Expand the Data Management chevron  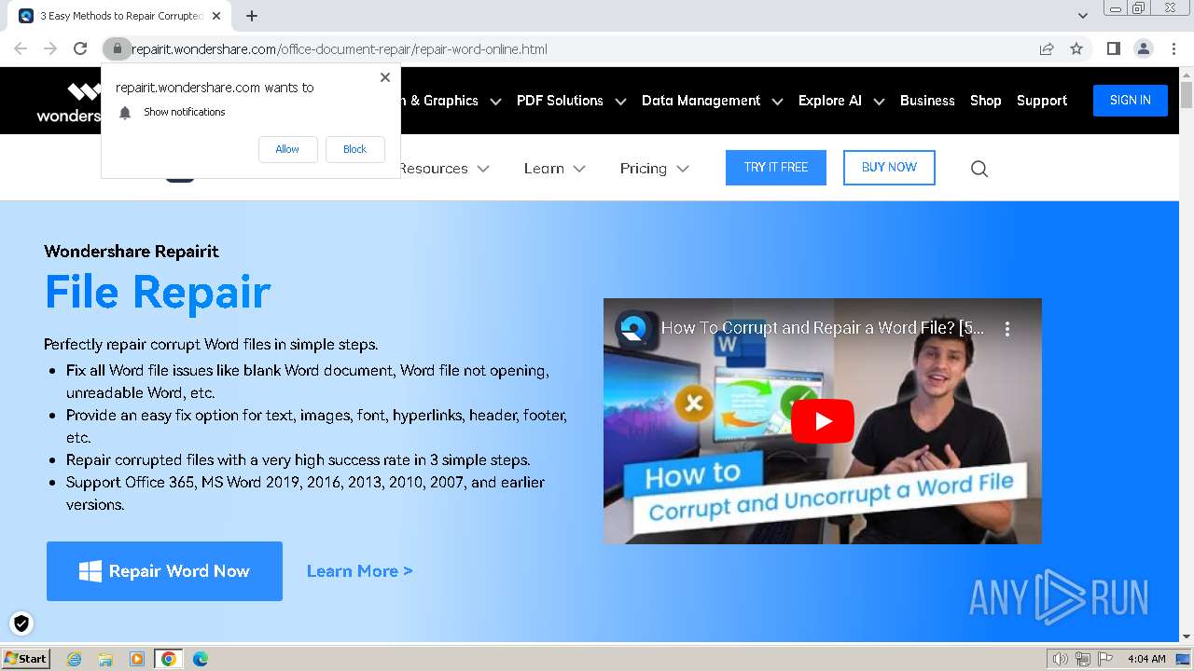(x=777, y=102)
